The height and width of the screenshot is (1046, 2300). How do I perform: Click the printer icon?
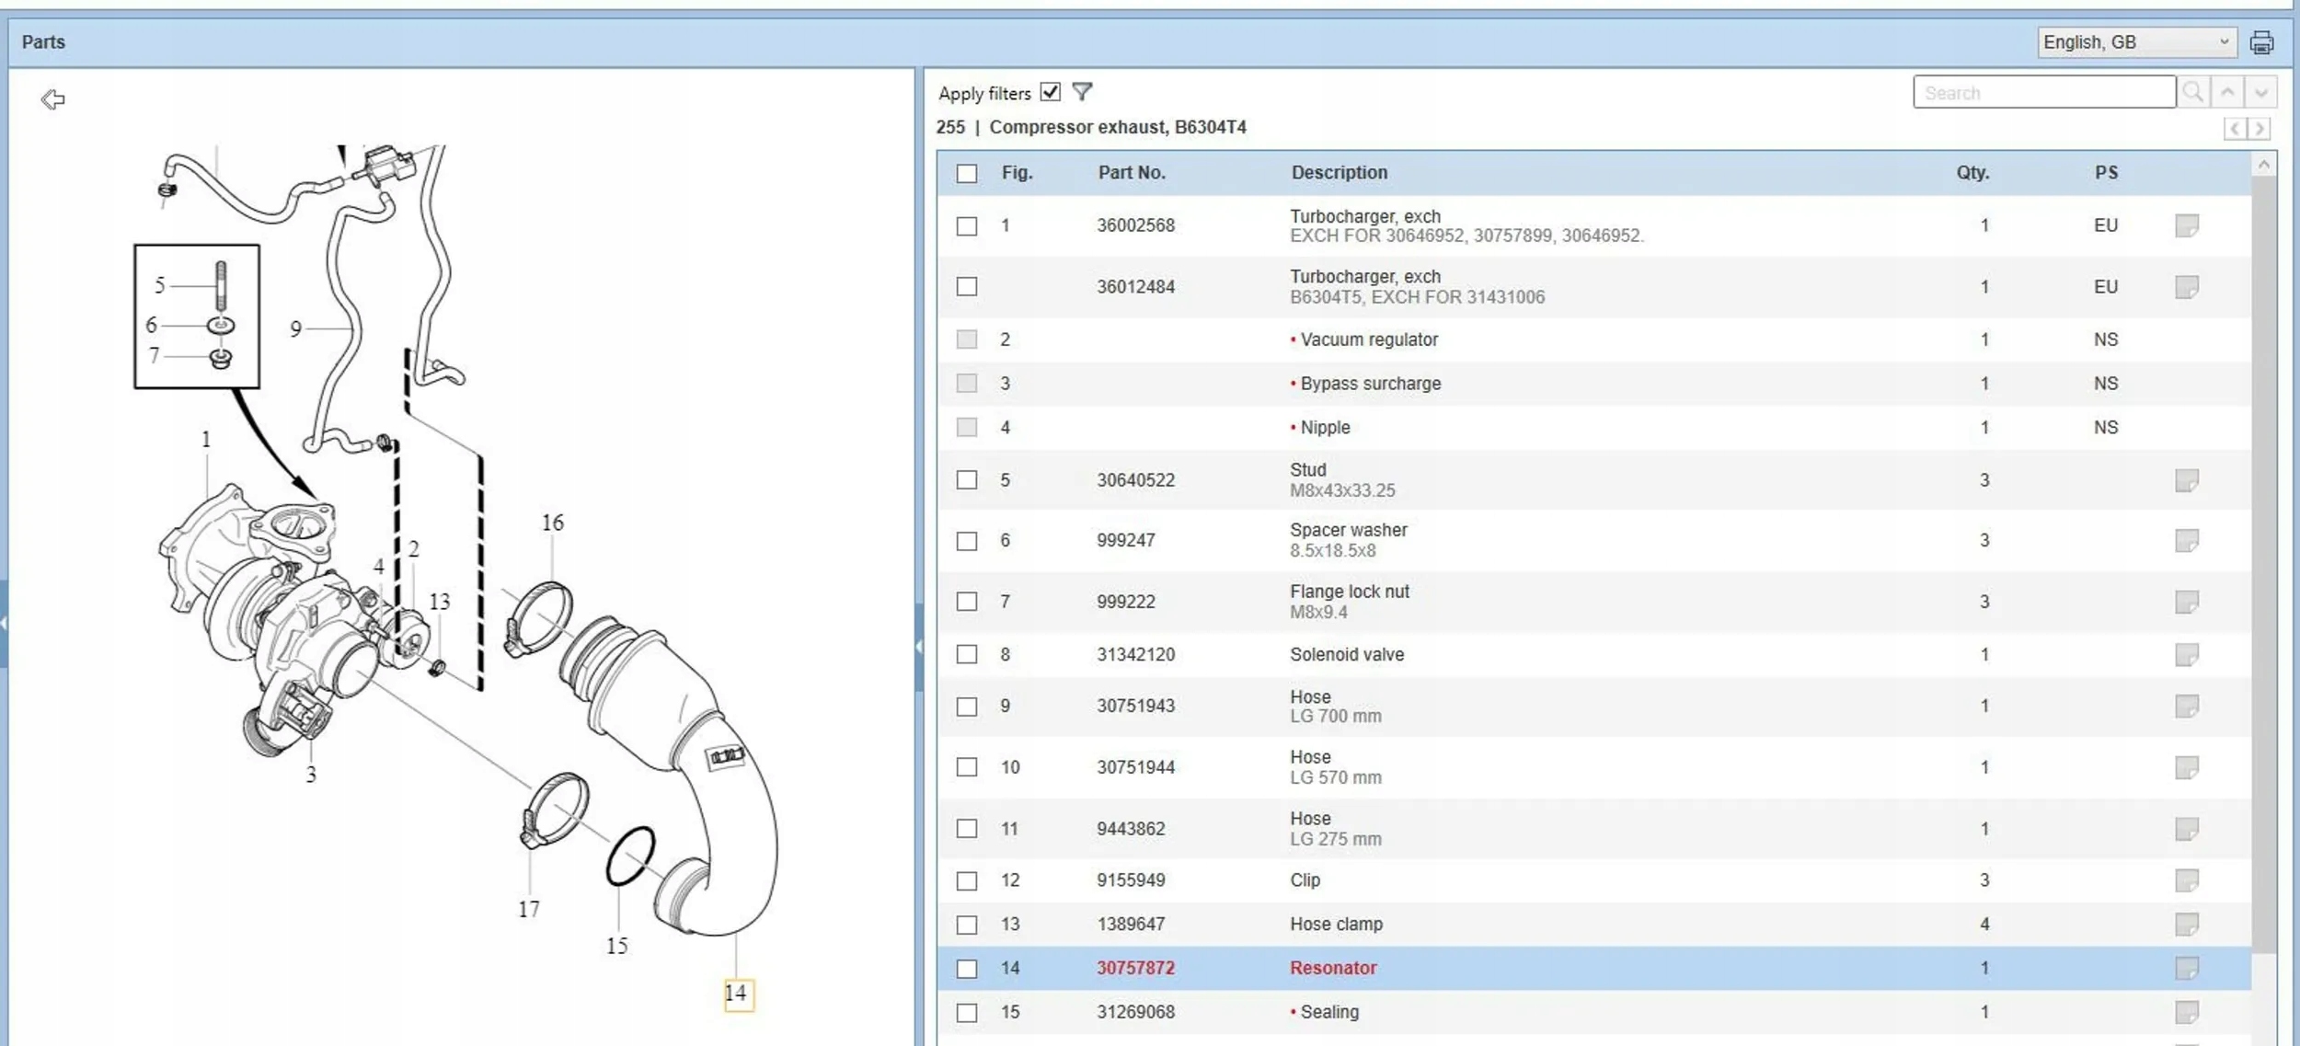pyautogui.click(x=2261, y=42)
